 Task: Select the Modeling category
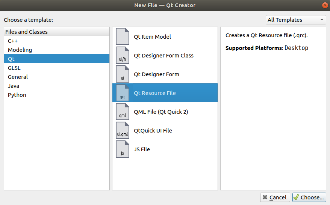[x=57, y=50]
